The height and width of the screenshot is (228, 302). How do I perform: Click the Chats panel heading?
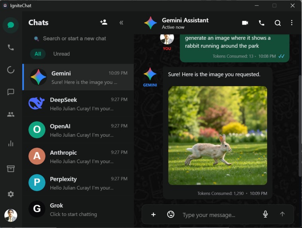[39, 23]
